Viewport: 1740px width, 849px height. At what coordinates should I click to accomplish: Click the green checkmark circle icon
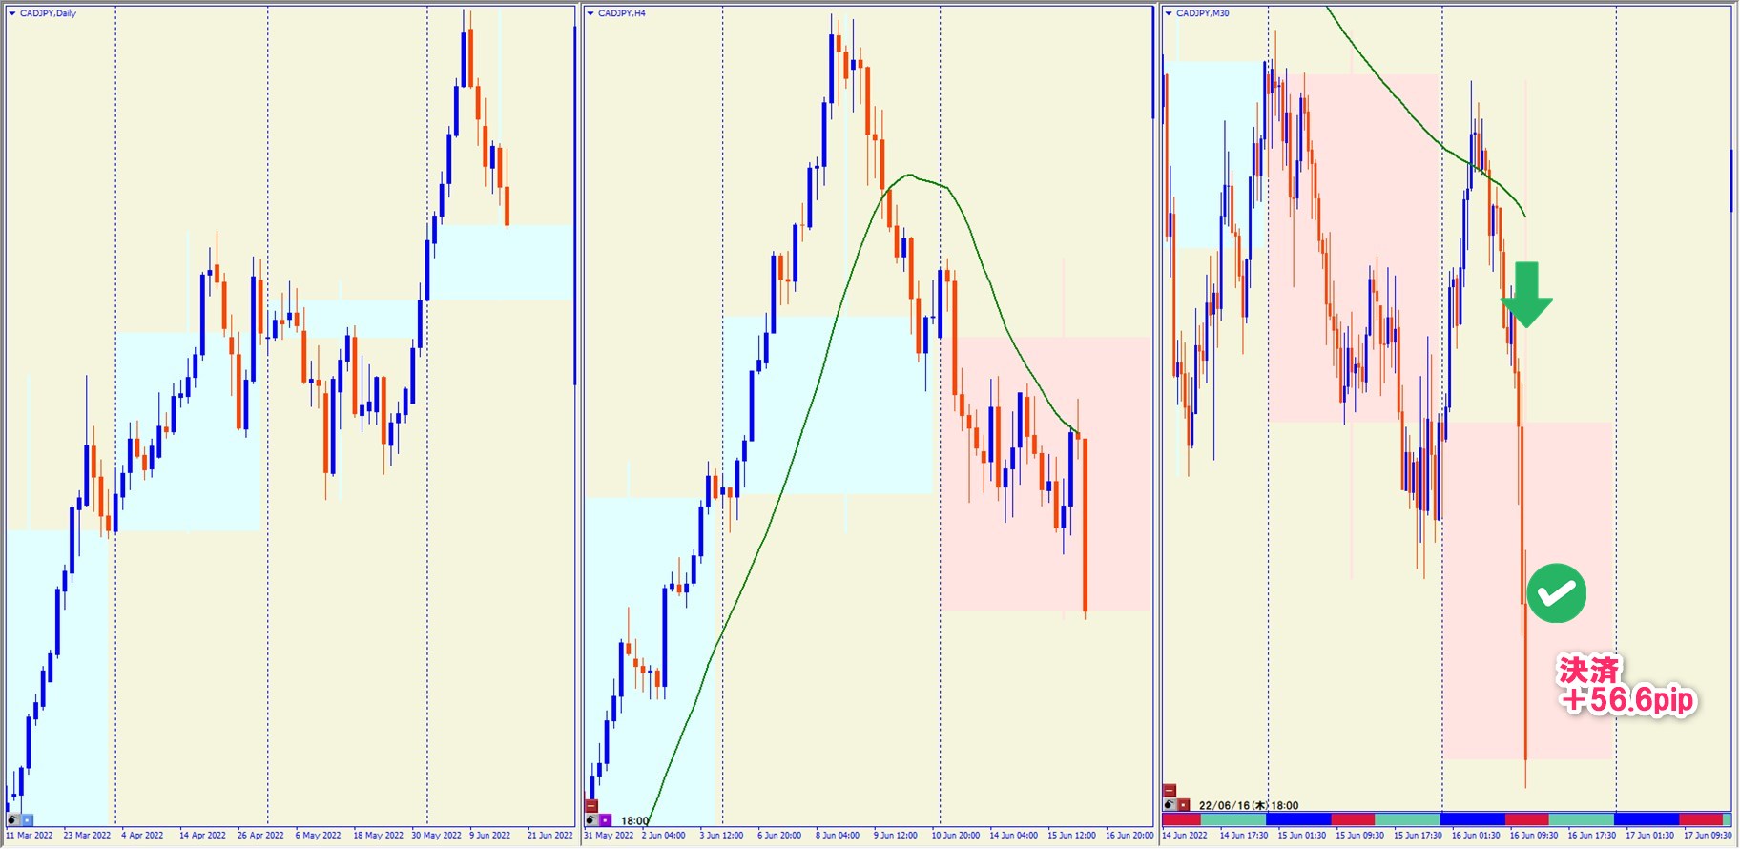pyautogui.click(x=1556, y=593)
